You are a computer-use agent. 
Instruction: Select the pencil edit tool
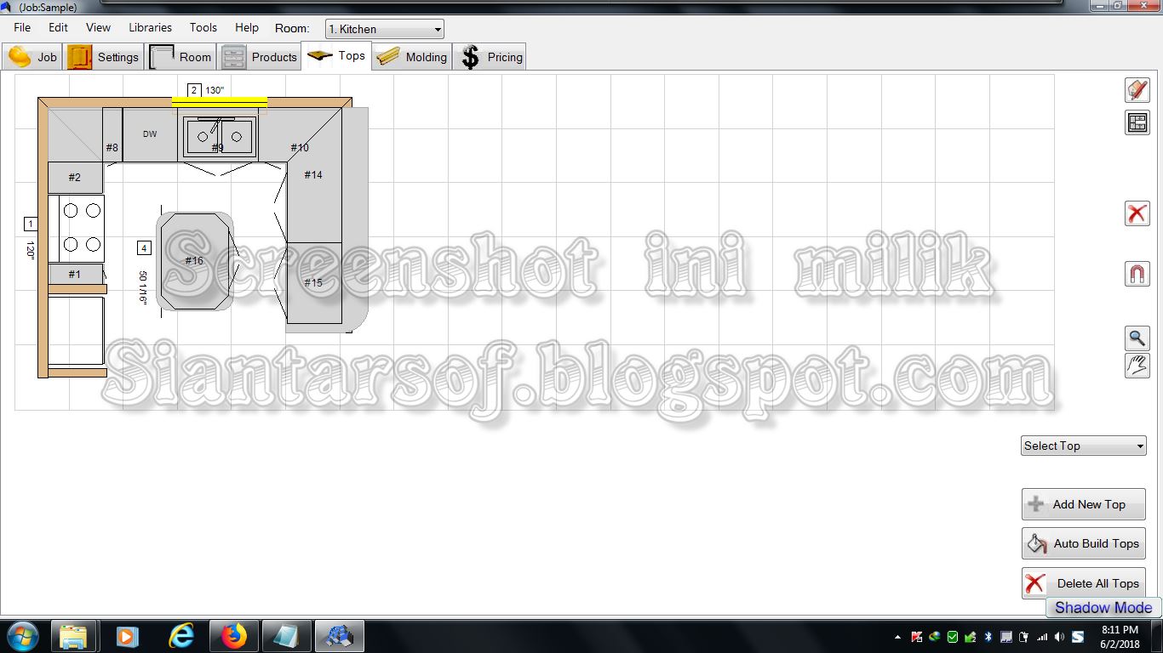[x=1137, y=89]
